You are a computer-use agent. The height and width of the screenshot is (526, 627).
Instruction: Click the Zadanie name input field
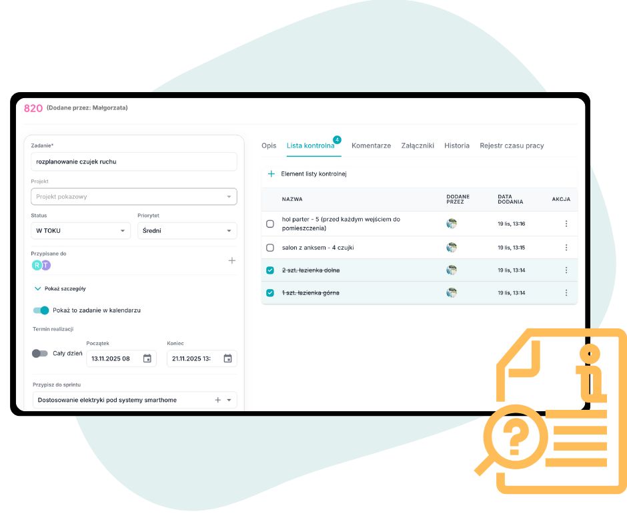133,162
